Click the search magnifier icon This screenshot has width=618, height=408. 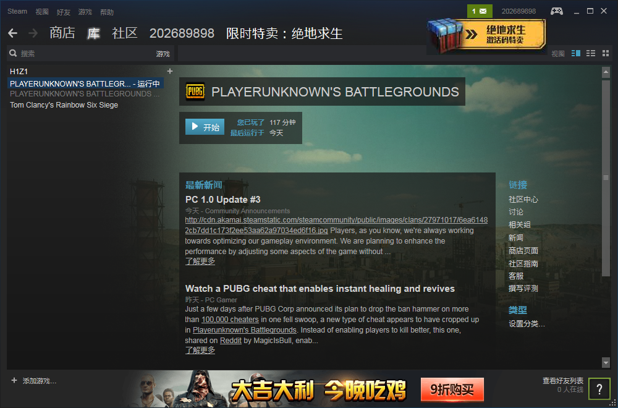[13, 53]
